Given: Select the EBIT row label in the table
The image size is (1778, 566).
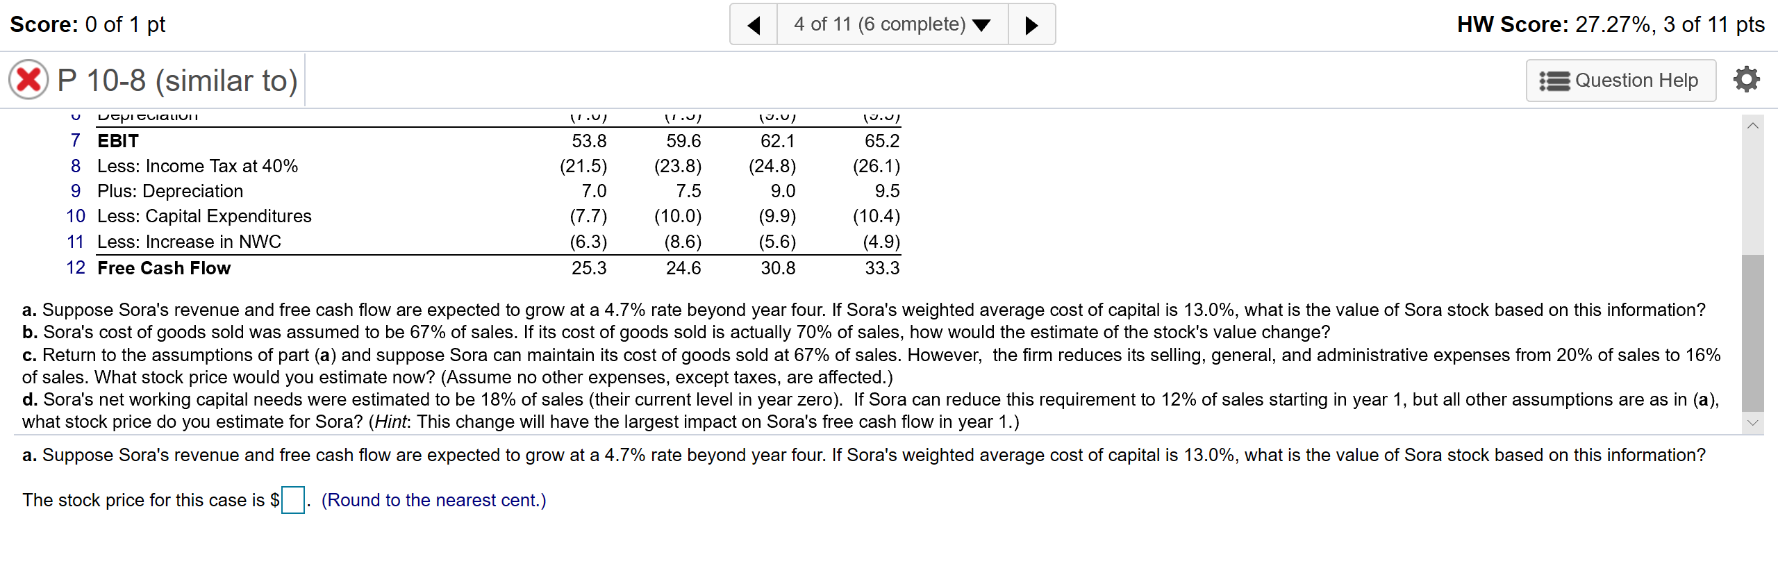Looking at the screenshot, I should (x=117, y=140).
